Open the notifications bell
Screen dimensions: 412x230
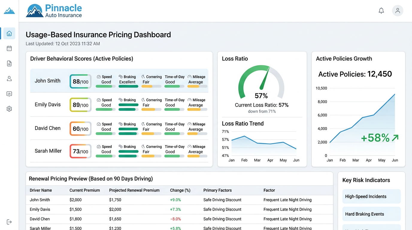(381, 11)
